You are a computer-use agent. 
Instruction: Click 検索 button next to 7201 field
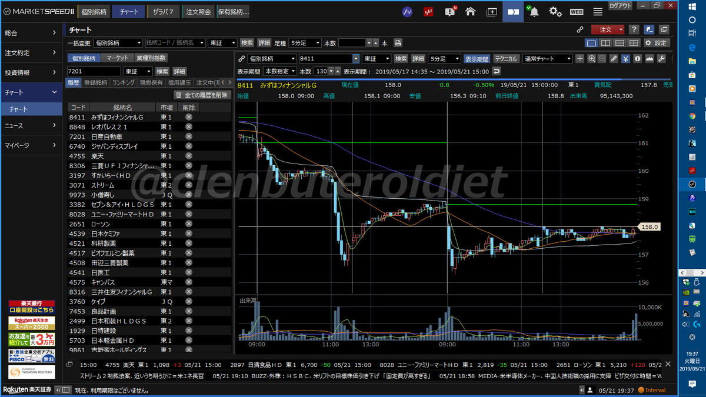pos(162,71)
